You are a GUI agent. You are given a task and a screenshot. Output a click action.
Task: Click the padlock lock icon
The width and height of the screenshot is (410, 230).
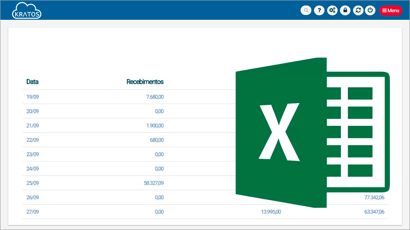(345, 11)
